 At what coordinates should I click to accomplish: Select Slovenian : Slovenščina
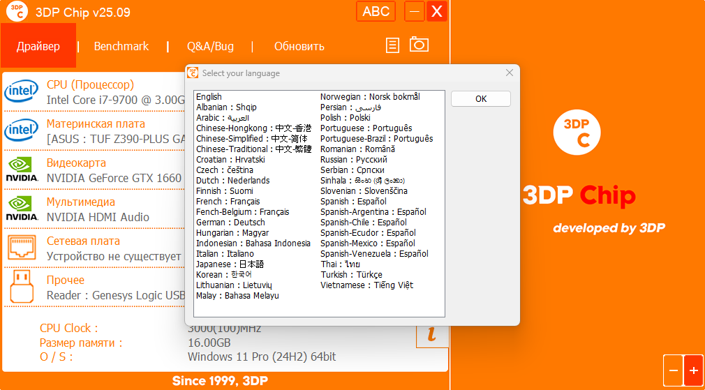pos(364,190)
